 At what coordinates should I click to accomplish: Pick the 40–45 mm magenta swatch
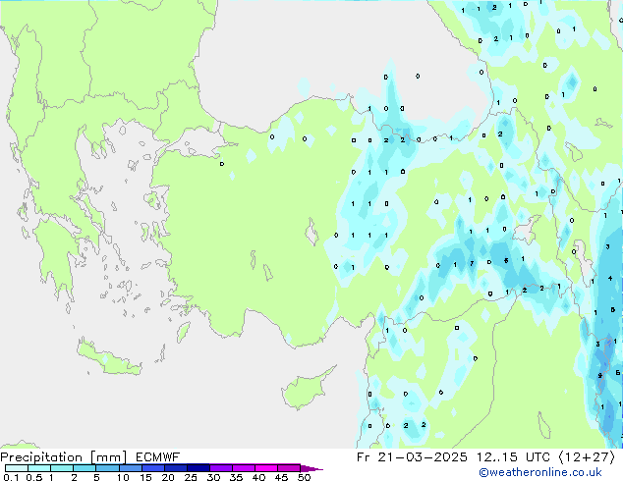(x=266, y=468)
